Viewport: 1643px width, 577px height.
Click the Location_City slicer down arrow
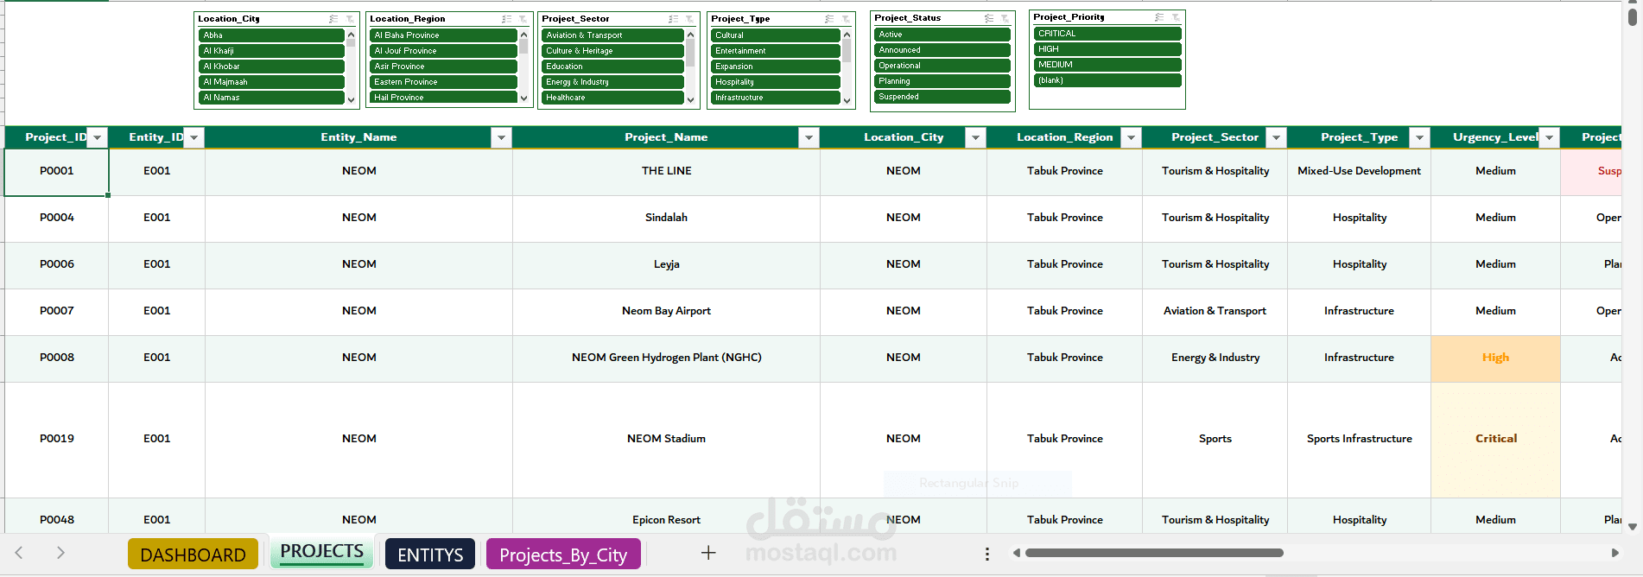(x=351, y=99)
